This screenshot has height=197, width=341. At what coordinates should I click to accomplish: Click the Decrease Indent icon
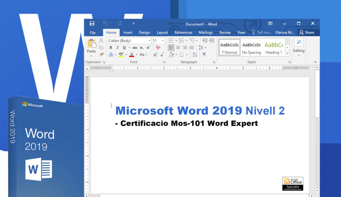[x=205, y=40]
